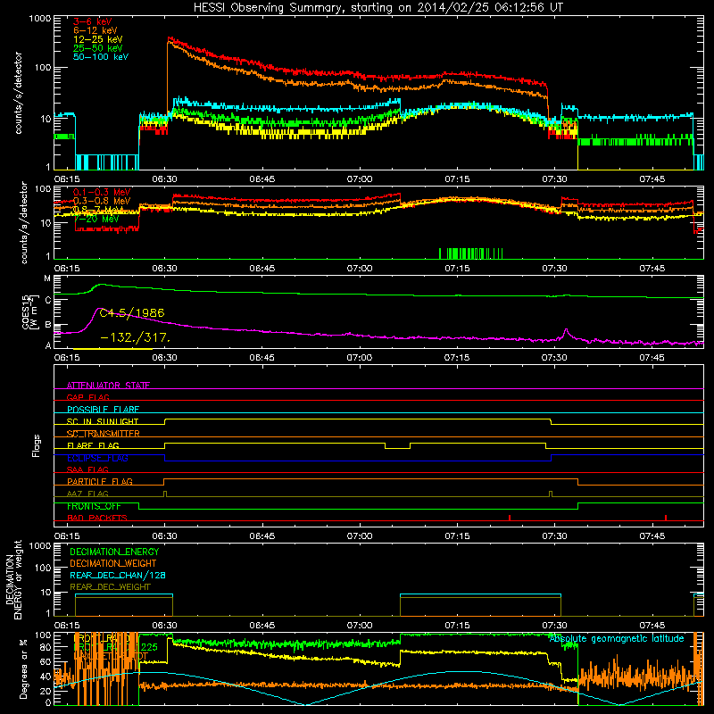Click 07:30 time label under Flags panel
Image resolution: width=714 pixels, height=714 pixels.
pos(554,536)
